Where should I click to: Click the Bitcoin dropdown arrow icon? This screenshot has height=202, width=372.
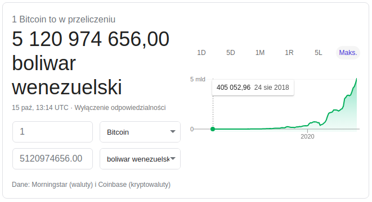pyautogui.click(x=173, y=131)
